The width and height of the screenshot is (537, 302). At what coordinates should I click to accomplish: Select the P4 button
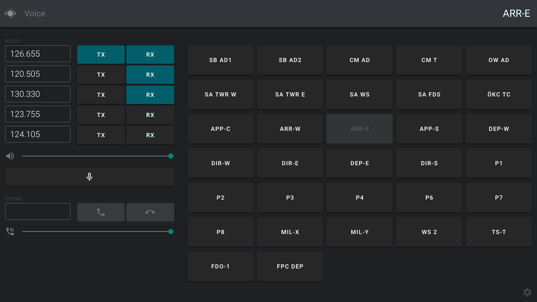pos(360,198)
